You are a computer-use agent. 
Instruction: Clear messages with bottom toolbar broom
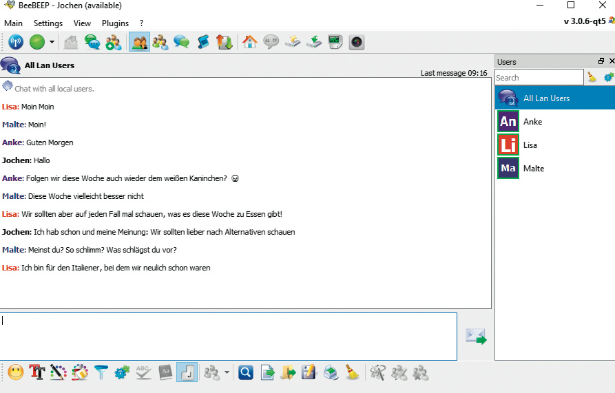pyautogui.click(x=352, y=372)
